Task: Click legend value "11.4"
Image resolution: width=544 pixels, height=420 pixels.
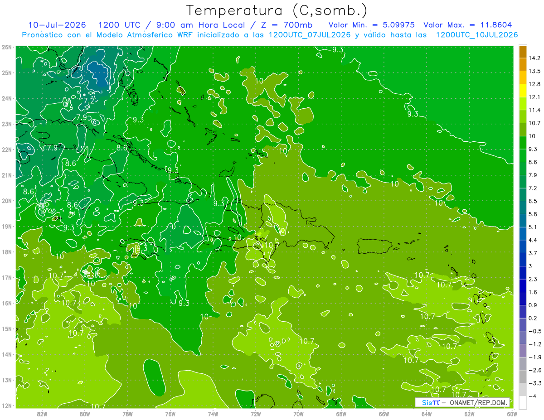Action: click(x=534, y=110)
